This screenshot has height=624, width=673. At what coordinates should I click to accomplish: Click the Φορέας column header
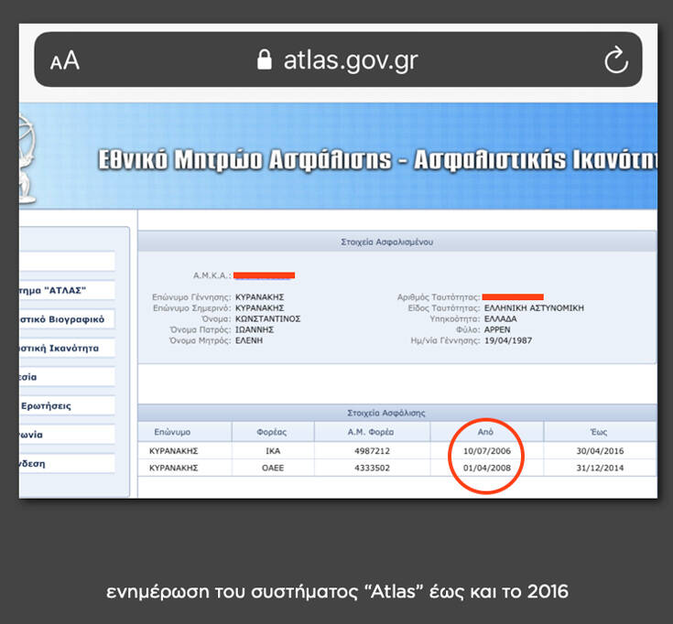(x=271, y=432)
